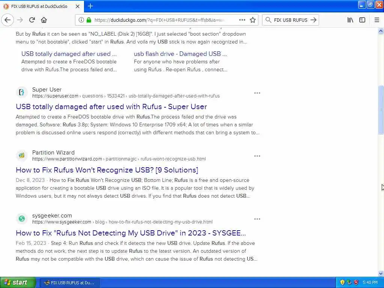View the secure connection padlock
The width and height of the screenshot is (384, 288).
point(89,20)
